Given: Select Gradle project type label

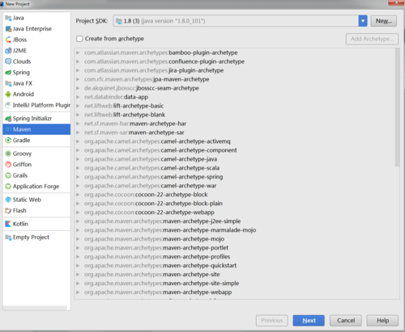Looking at the screenshot, I should [22, 141].
